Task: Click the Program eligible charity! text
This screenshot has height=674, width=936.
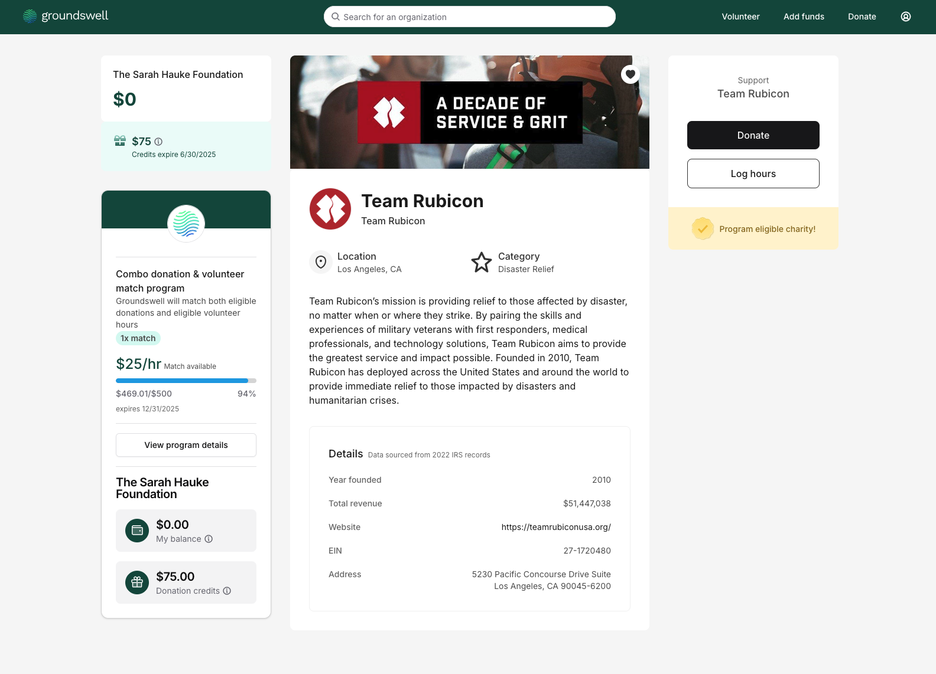Action: (767, 229)
